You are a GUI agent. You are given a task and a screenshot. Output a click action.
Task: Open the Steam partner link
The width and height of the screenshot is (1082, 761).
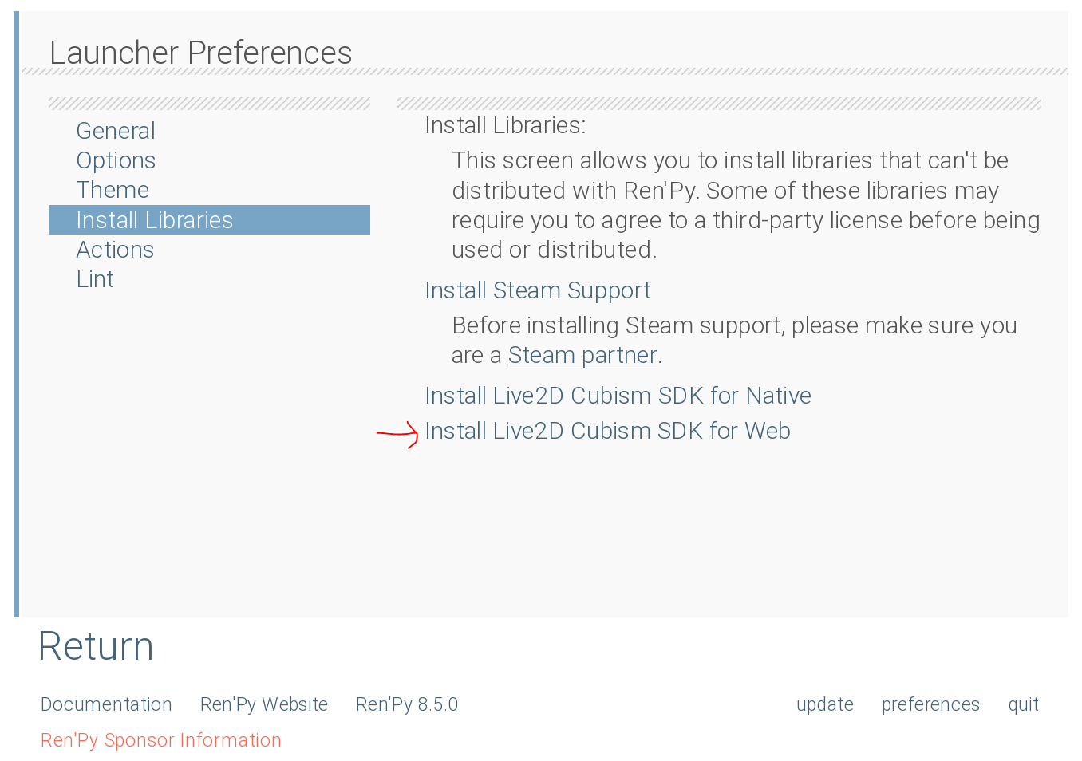[x=582, y=354]
